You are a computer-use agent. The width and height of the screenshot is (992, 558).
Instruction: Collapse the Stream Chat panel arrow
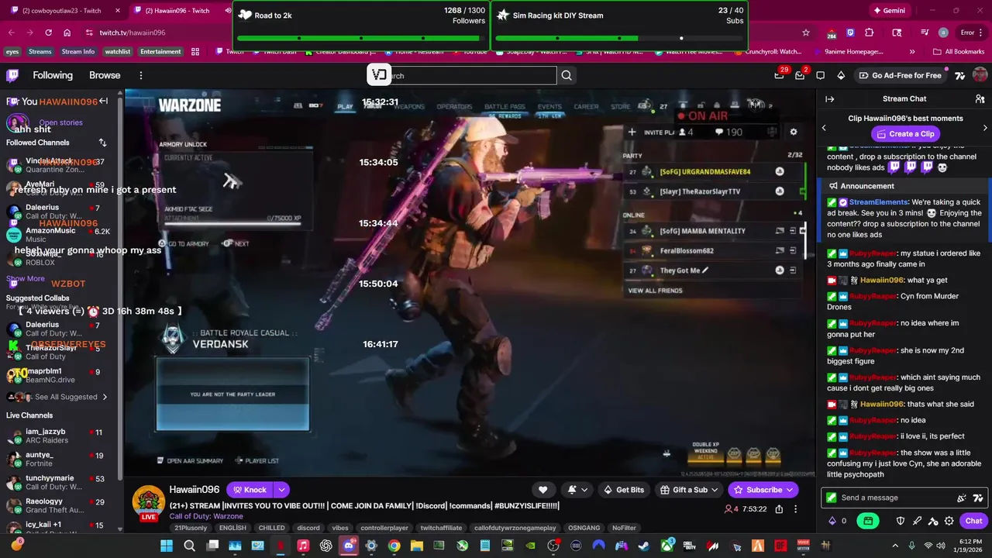pyautogui.click(x=829, y=99)
